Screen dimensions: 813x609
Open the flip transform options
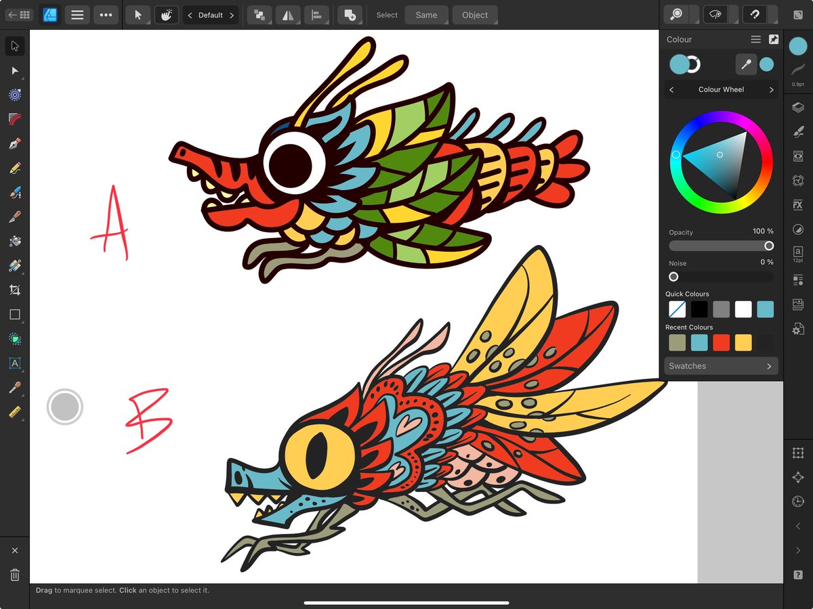pyautogui.click(x=288, y=14)
